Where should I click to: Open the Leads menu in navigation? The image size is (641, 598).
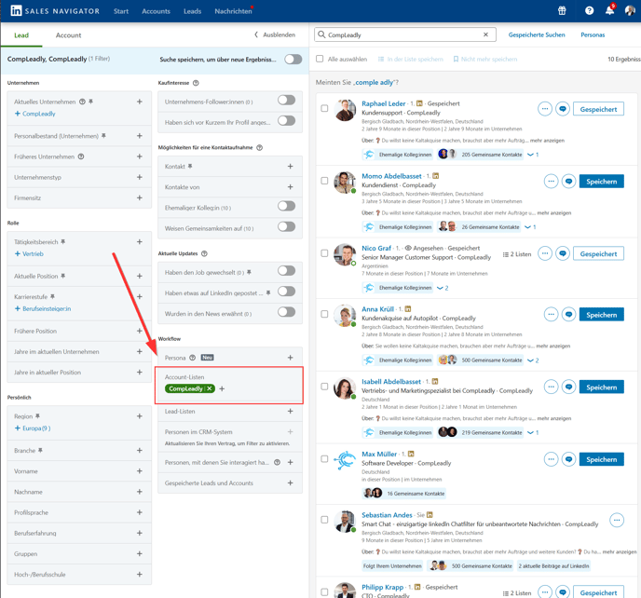(192, 11)
